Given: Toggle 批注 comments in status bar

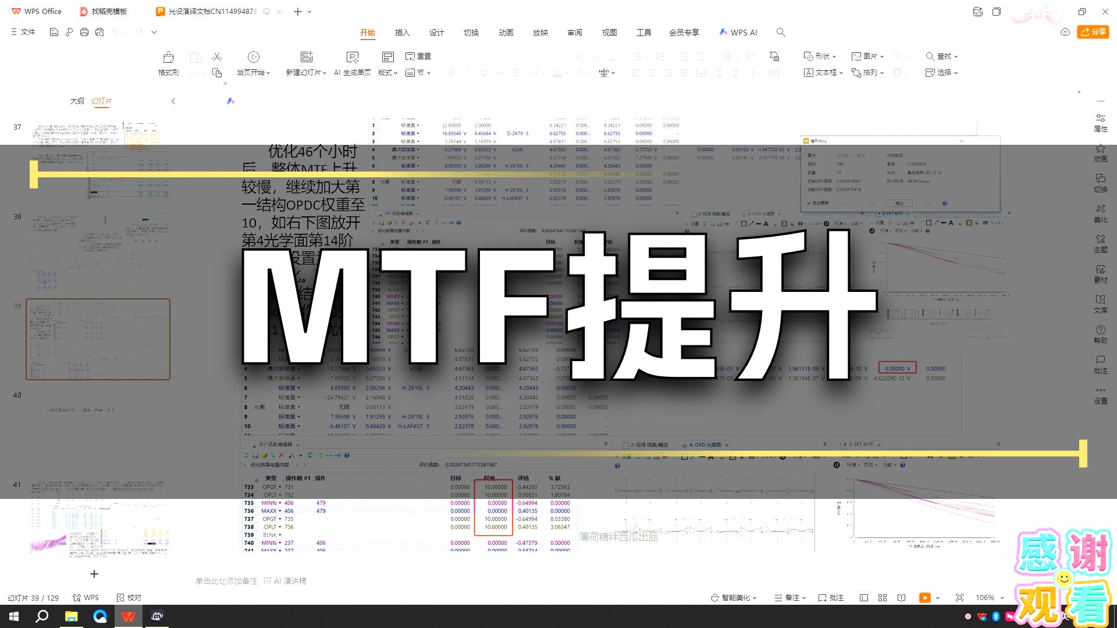Looking at the screenshot, I should [x=831, y=598].
